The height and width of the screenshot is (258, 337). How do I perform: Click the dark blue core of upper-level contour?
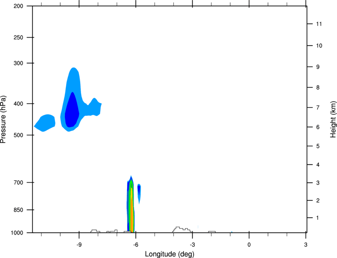pyautogui.click(x=72, y=110)
